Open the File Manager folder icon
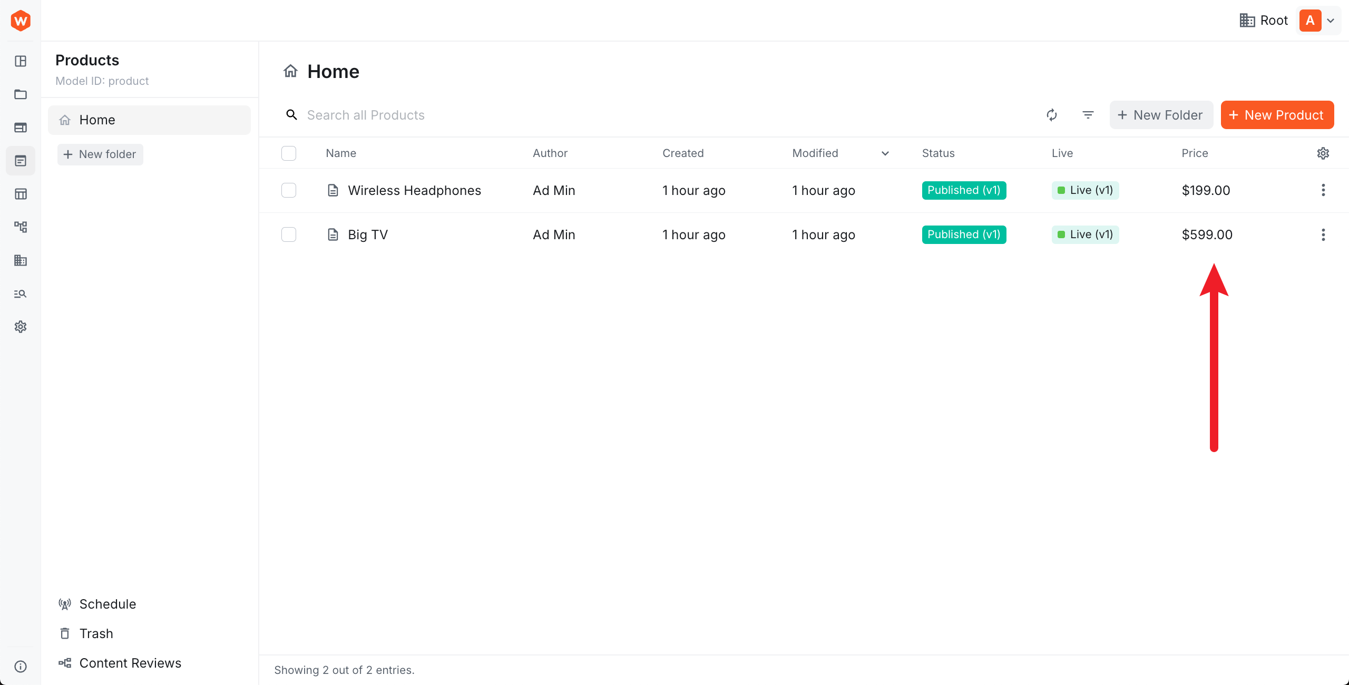 [21, 95]
